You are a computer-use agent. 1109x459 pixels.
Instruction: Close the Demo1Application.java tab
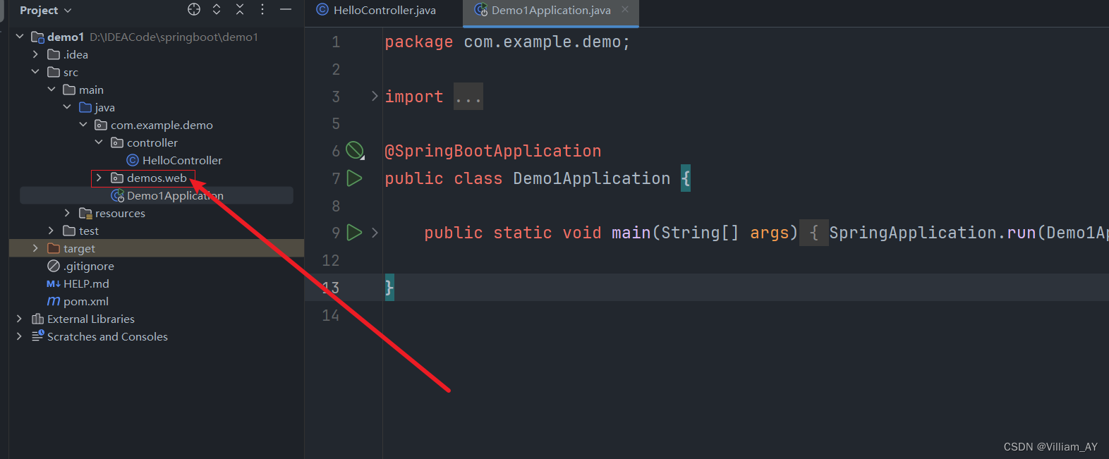pos(625,10)
